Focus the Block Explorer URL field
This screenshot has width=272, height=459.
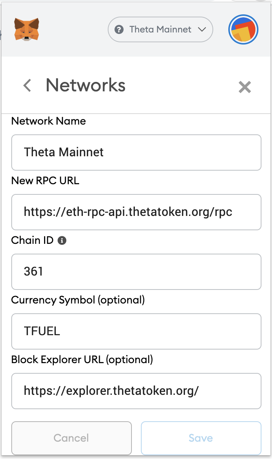(136, 391)
